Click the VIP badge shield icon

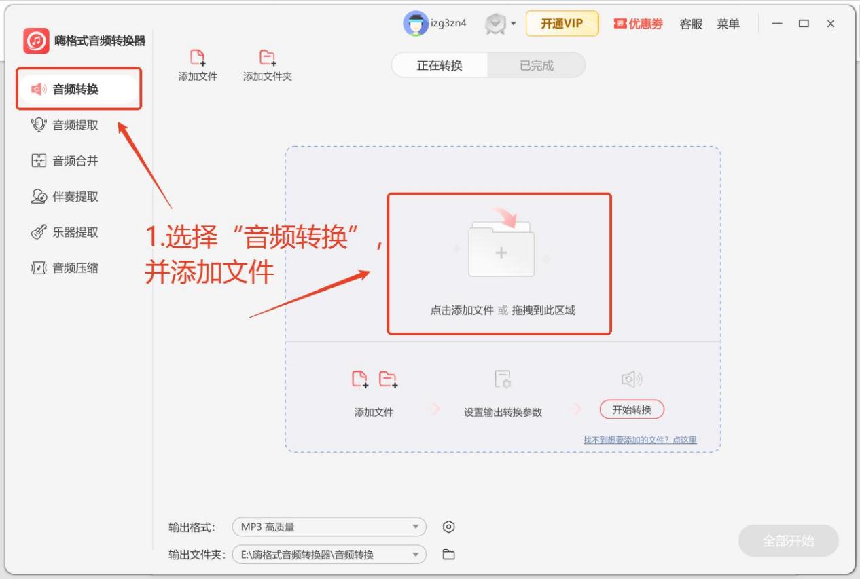[x=496, y=24]
